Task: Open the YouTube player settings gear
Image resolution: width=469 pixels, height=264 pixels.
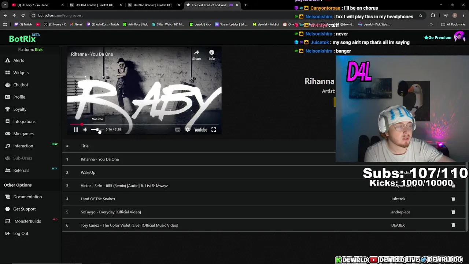Action: click(188, 129)
